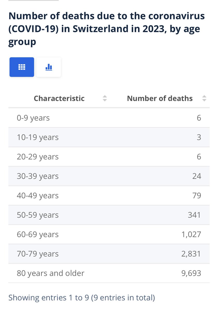Select the 30-39 years row label
Image resolution: width=218 pixels, height=311 pixels.
(38, 176)
